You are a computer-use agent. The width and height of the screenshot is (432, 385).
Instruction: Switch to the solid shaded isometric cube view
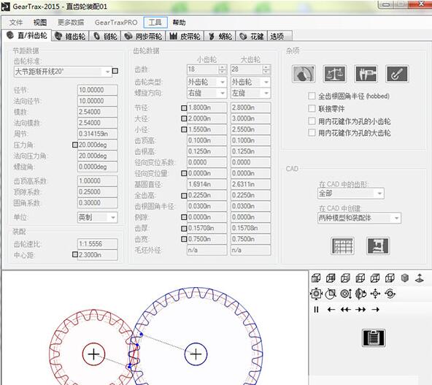point(405,278)
